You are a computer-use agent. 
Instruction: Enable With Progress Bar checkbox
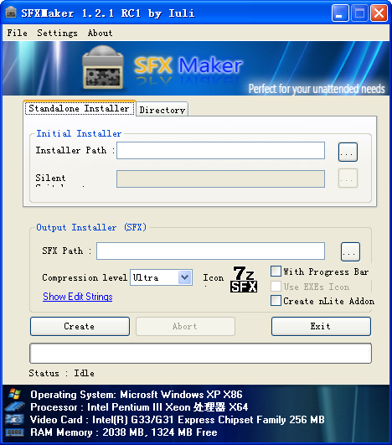276,272
